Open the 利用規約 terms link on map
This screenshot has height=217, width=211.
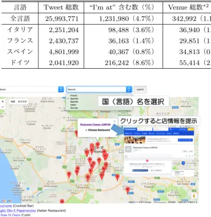click(x=172, y=202)
